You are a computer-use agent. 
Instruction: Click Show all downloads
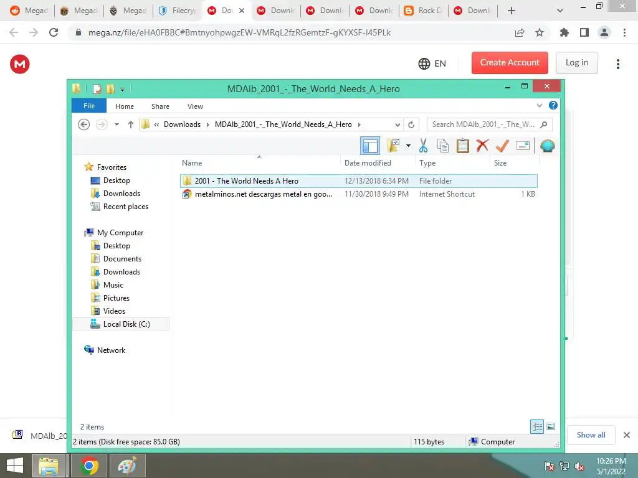[x=591, y=435]
